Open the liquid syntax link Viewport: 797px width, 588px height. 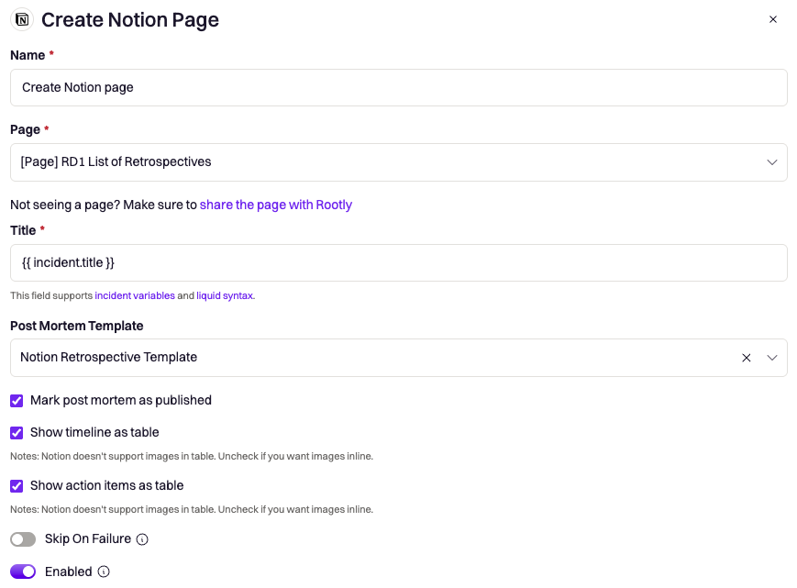(x=226, y=295)
